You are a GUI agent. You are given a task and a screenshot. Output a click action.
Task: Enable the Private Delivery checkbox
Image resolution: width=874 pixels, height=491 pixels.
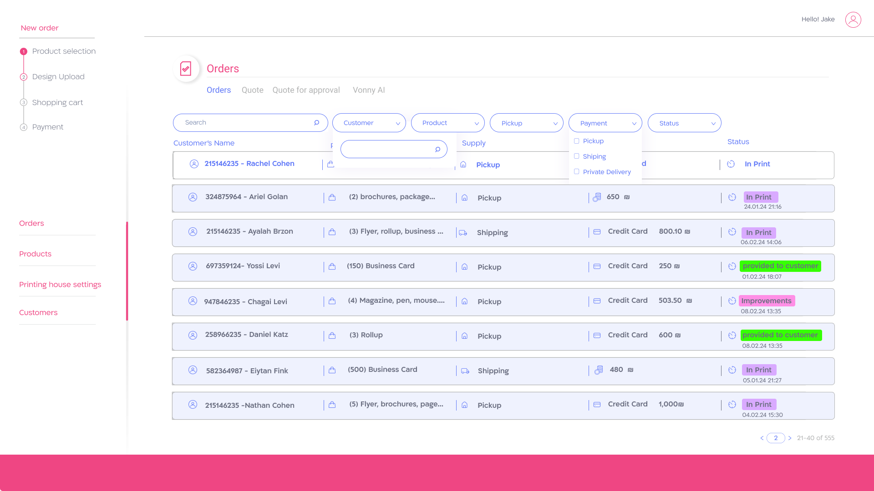tap(576, 172)
